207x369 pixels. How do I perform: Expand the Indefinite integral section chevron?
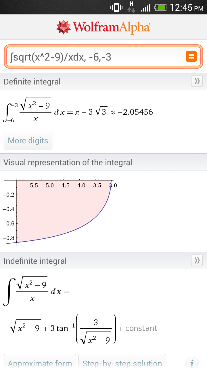pos(197,260)
